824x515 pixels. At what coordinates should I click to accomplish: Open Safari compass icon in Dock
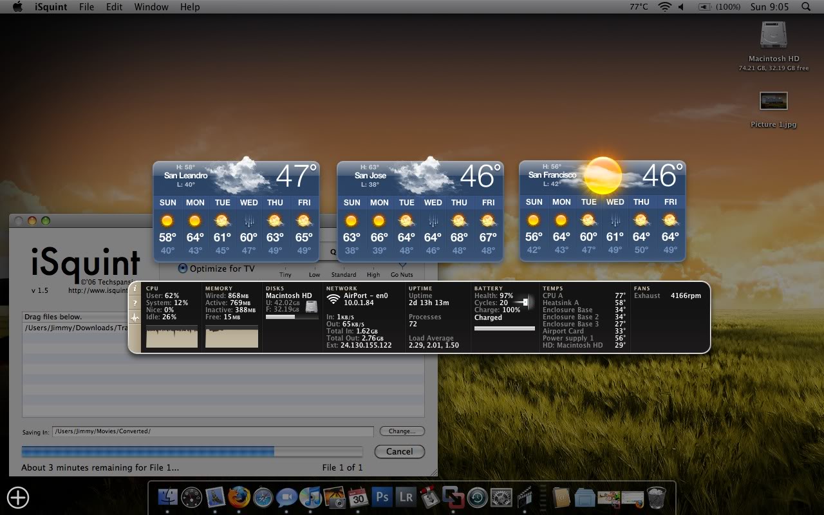[263, 498]
